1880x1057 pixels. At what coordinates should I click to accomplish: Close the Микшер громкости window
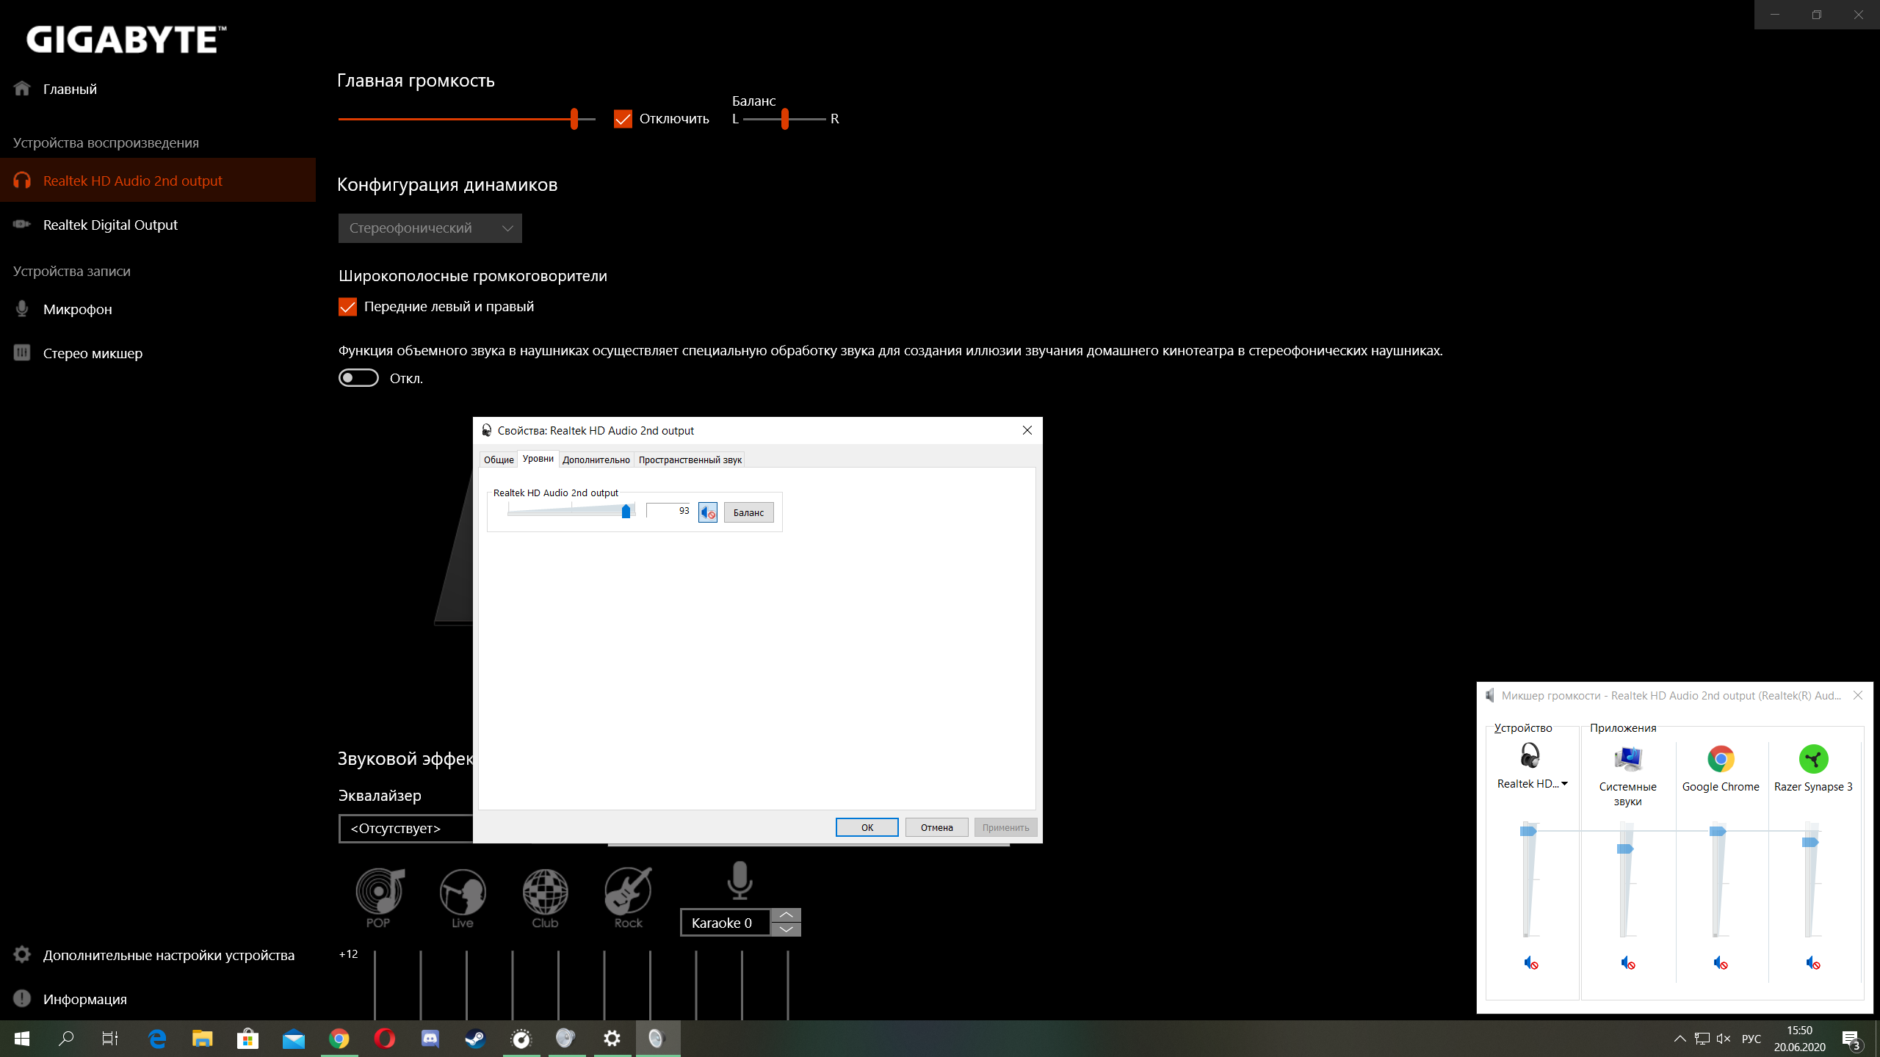tap(1858, 695)
